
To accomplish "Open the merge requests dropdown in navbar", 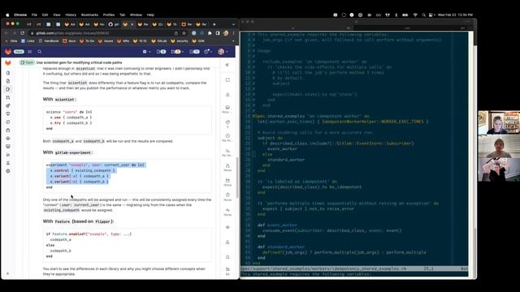I will click(176, 52).
